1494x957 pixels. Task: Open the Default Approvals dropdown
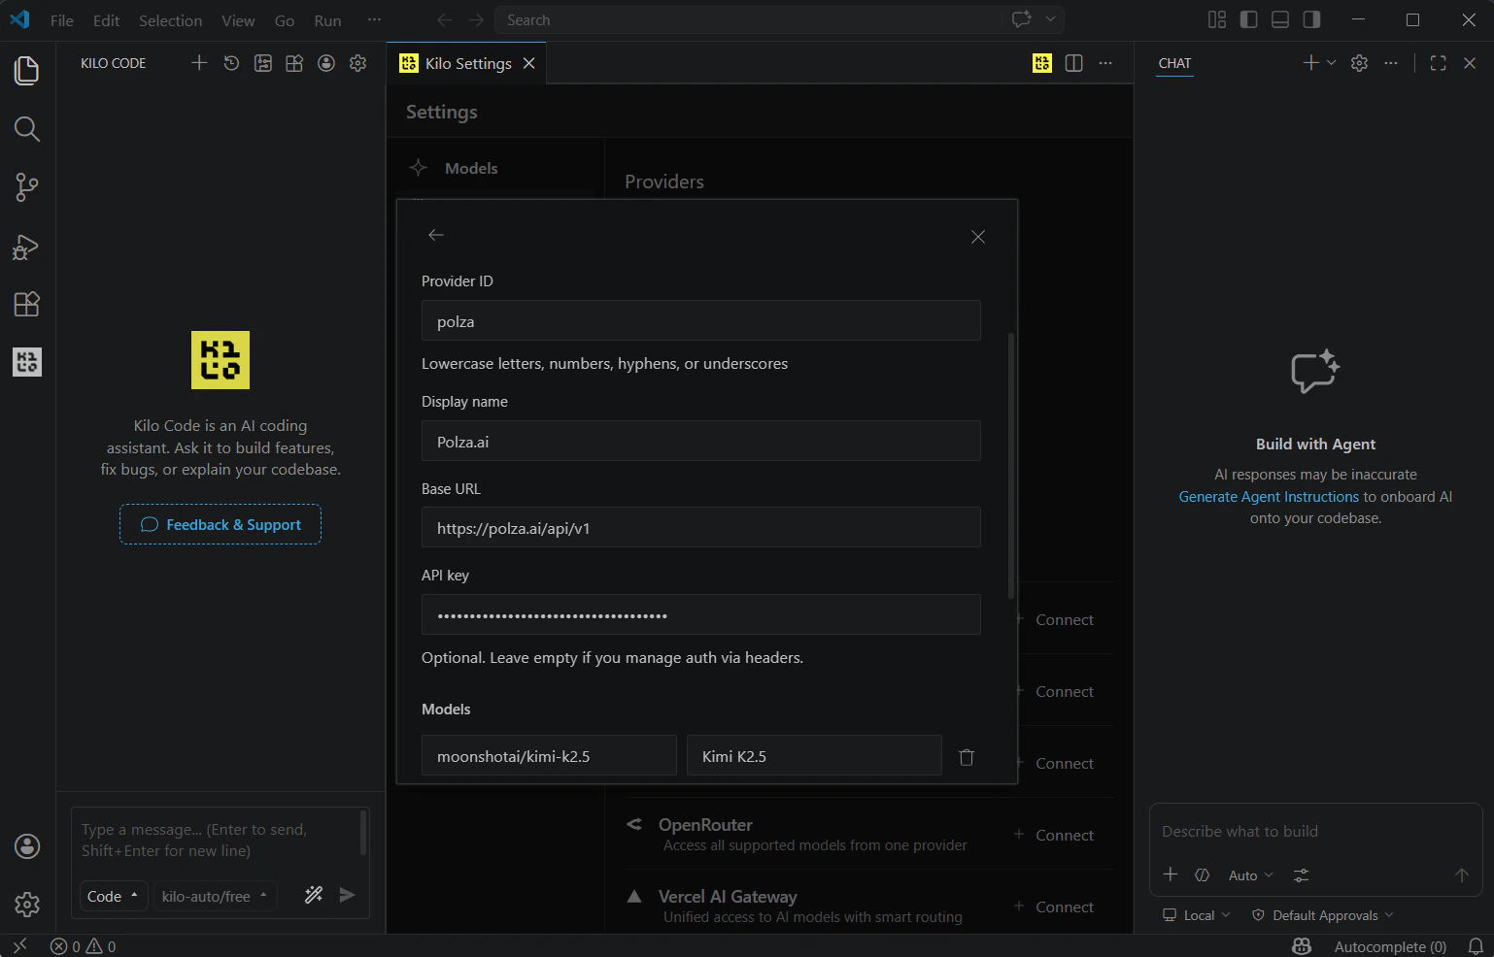[x=1323, y=915]
